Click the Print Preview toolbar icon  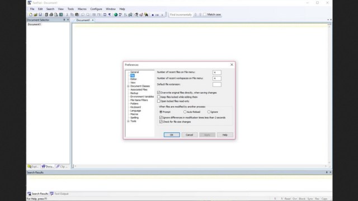pyautogui.click(x=56, y=15)
